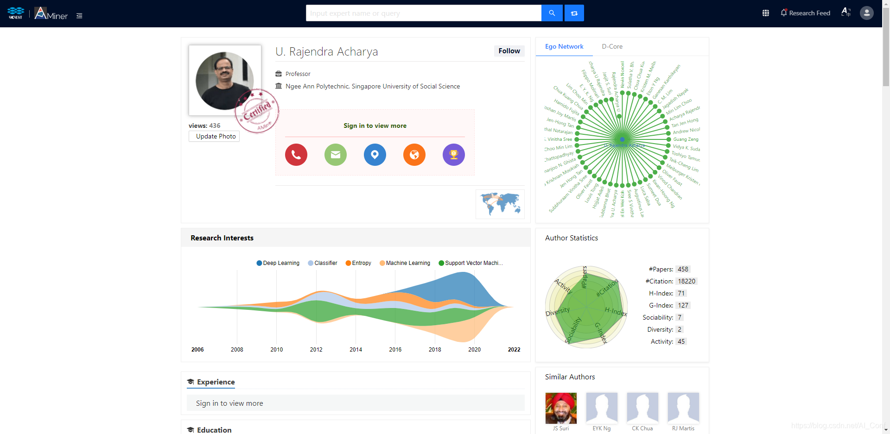Focus the expert name search field
This screenshot has width=890, height=434.
coord(424,13)
